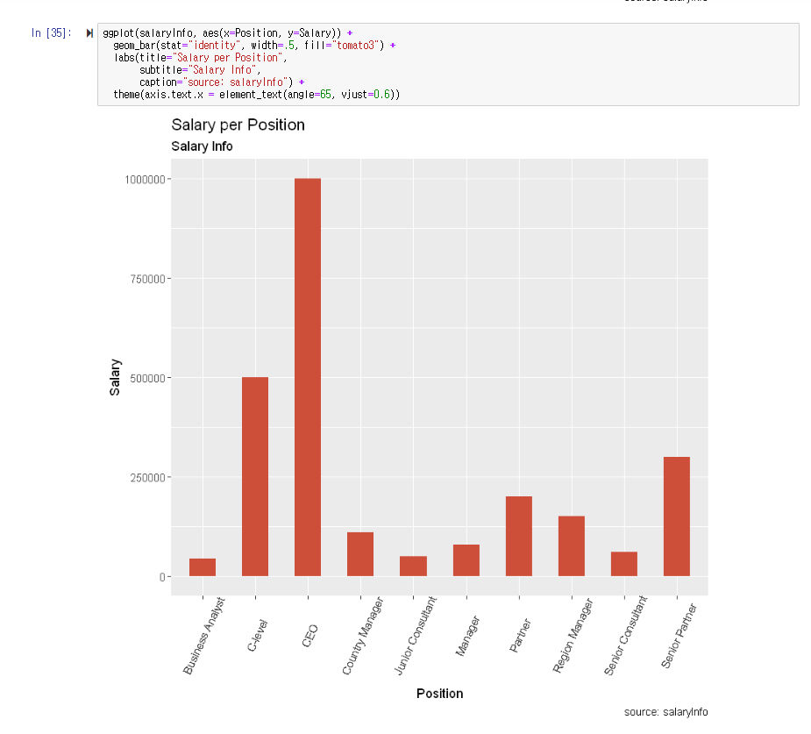Click the "Salary" y-axis title
This screenshot has height=734, width=811.
pos(115,377)
